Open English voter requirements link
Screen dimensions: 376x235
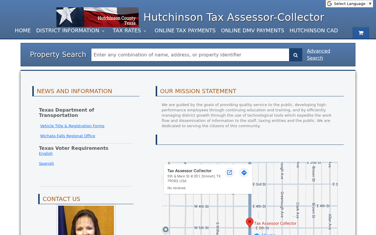[46, 154]
